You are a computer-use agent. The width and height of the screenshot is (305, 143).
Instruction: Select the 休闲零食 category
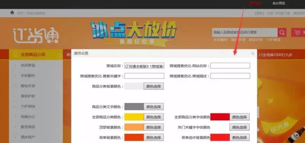coord(28,65)
